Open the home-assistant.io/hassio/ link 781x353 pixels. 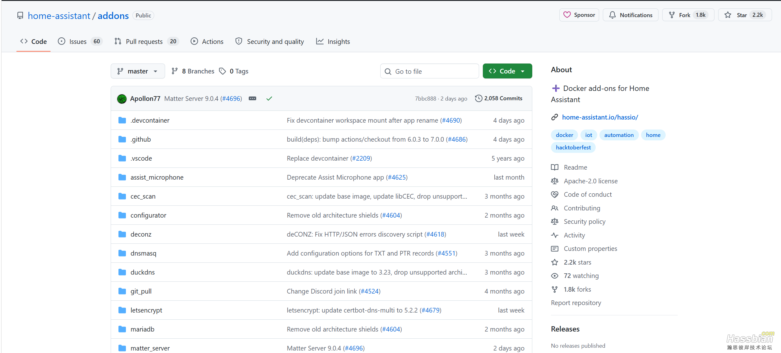[600, 117]
